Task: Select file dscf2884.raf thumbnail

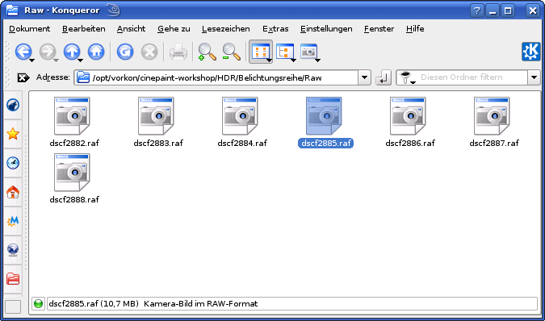Action: (x=240, y=116)
